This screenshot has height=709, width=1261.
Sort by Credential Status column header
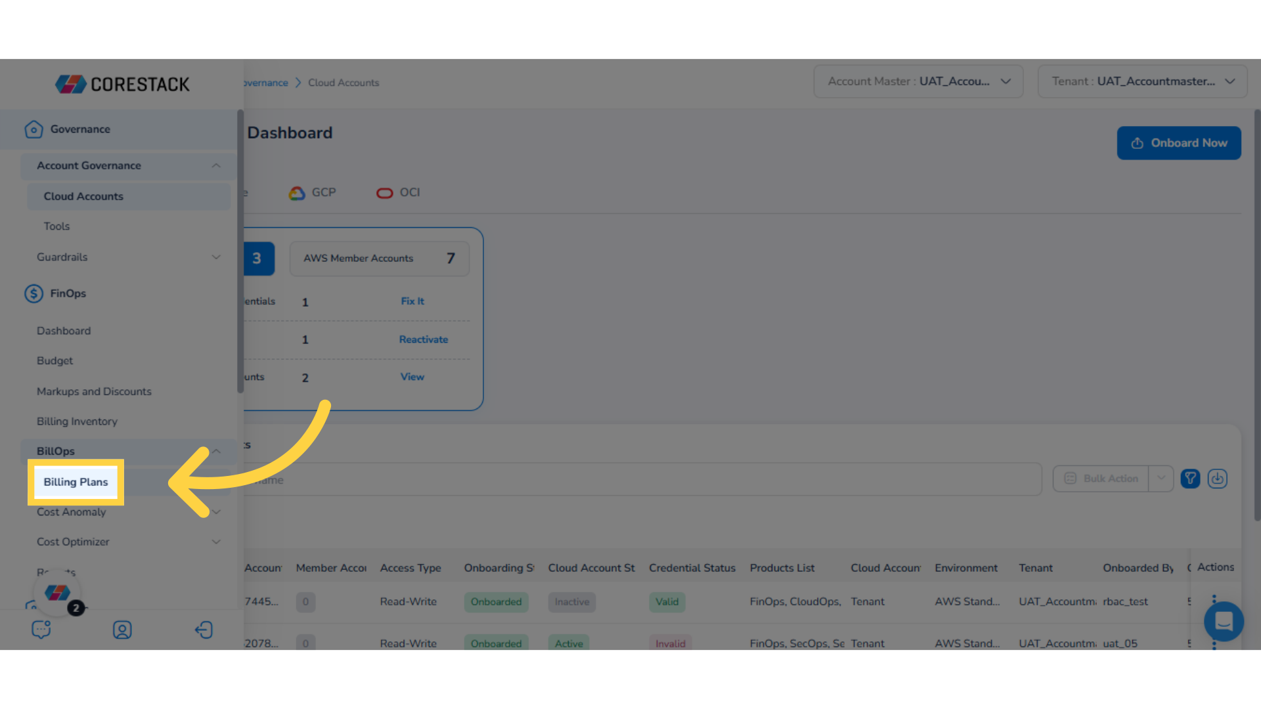point(692,568)
